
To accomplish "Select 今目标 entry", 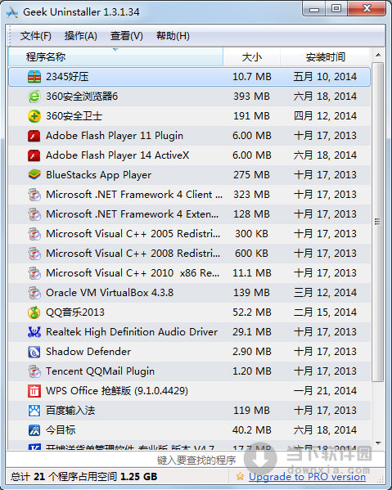I will tap(61, 430).
